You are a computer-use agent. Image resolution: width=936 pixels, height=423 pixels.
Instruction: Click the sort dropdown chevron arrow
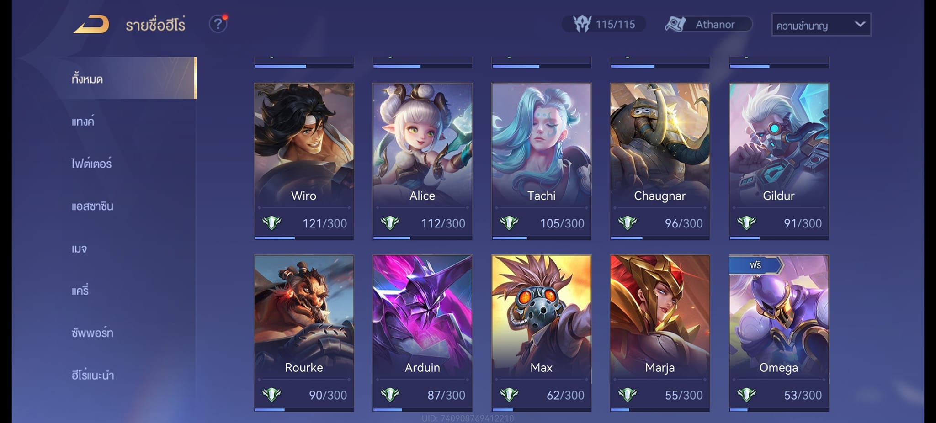[860, 24]
